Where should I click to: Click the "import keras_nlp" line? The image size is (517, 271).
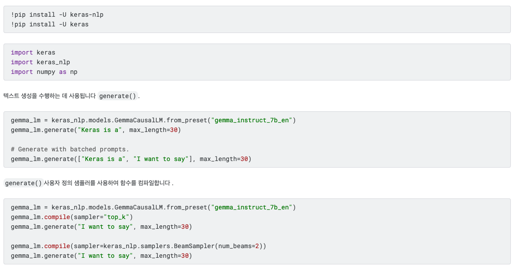[x=40, y=62]
